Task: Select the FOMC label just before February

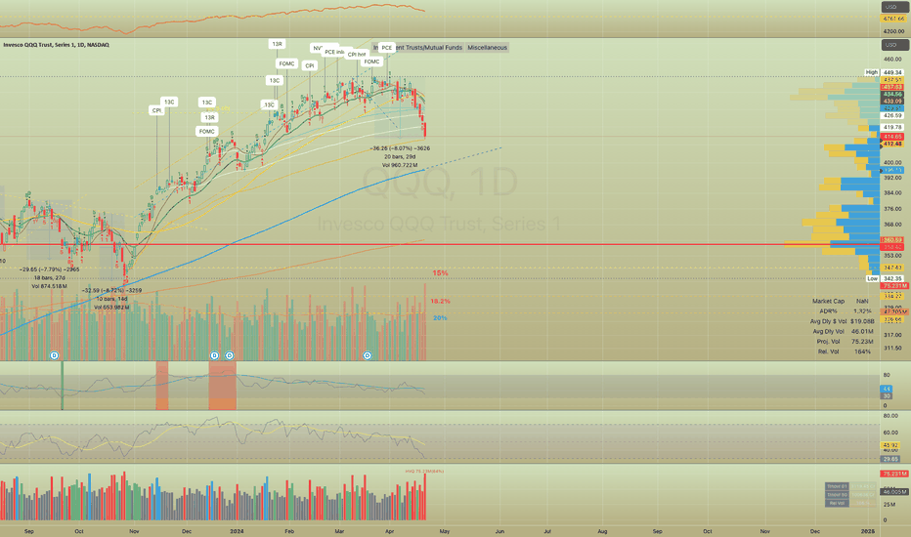Action: pos(286,63)
